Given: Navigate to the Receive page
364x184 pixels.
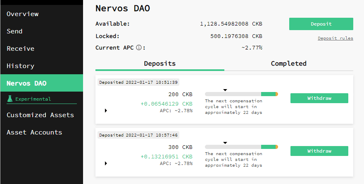Looking at the screenshot, I should tap(21, 49).
